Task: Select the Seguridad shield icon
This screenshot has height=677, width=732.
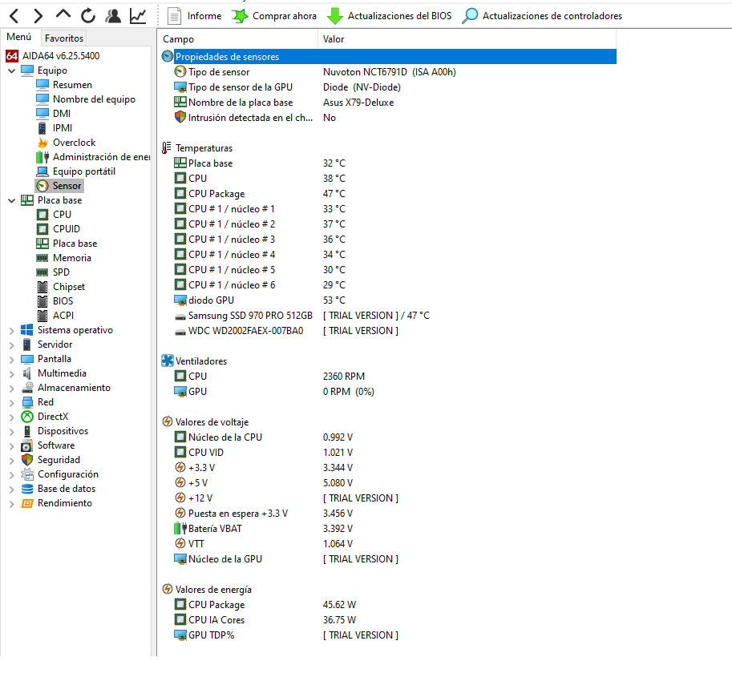Action: click(27, 461)
